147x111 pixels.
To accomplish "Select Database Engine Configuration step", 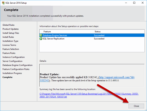I will click(17, 65).
